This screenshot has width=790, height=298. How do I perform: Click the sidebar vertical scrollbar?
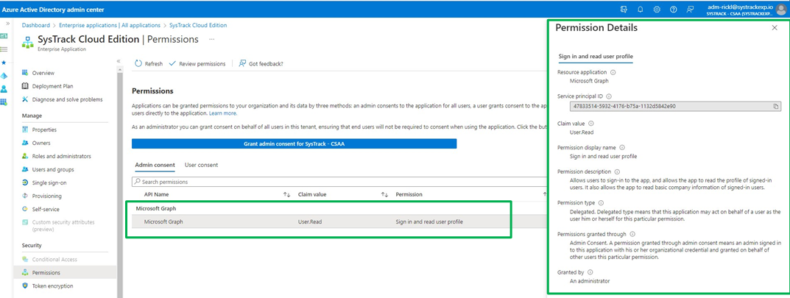coord(121,185)
